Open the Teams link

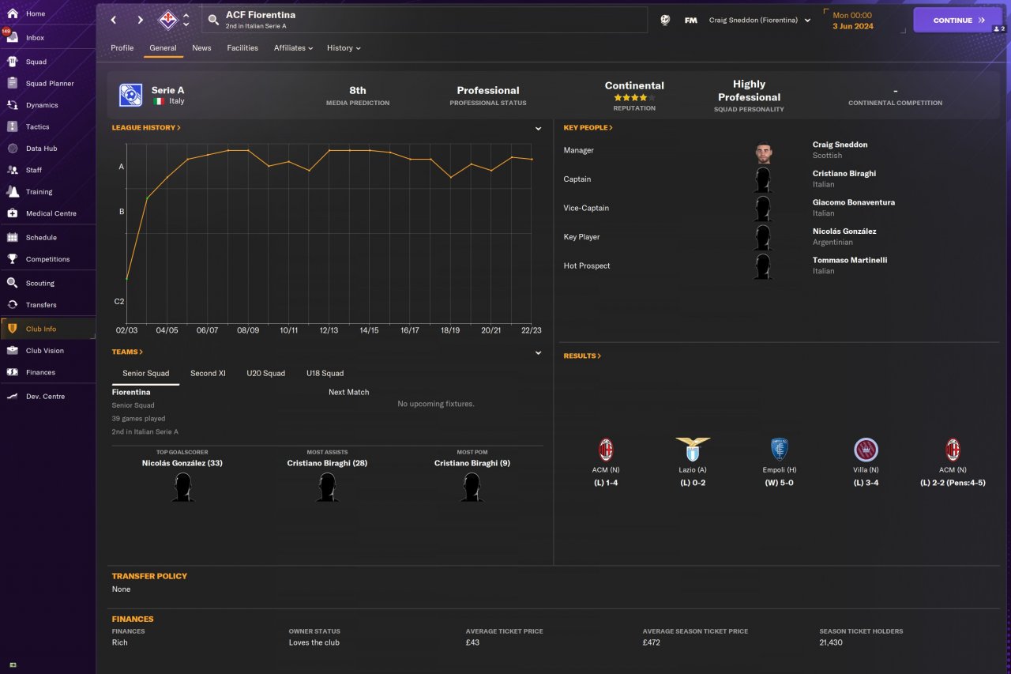[127, 352]
